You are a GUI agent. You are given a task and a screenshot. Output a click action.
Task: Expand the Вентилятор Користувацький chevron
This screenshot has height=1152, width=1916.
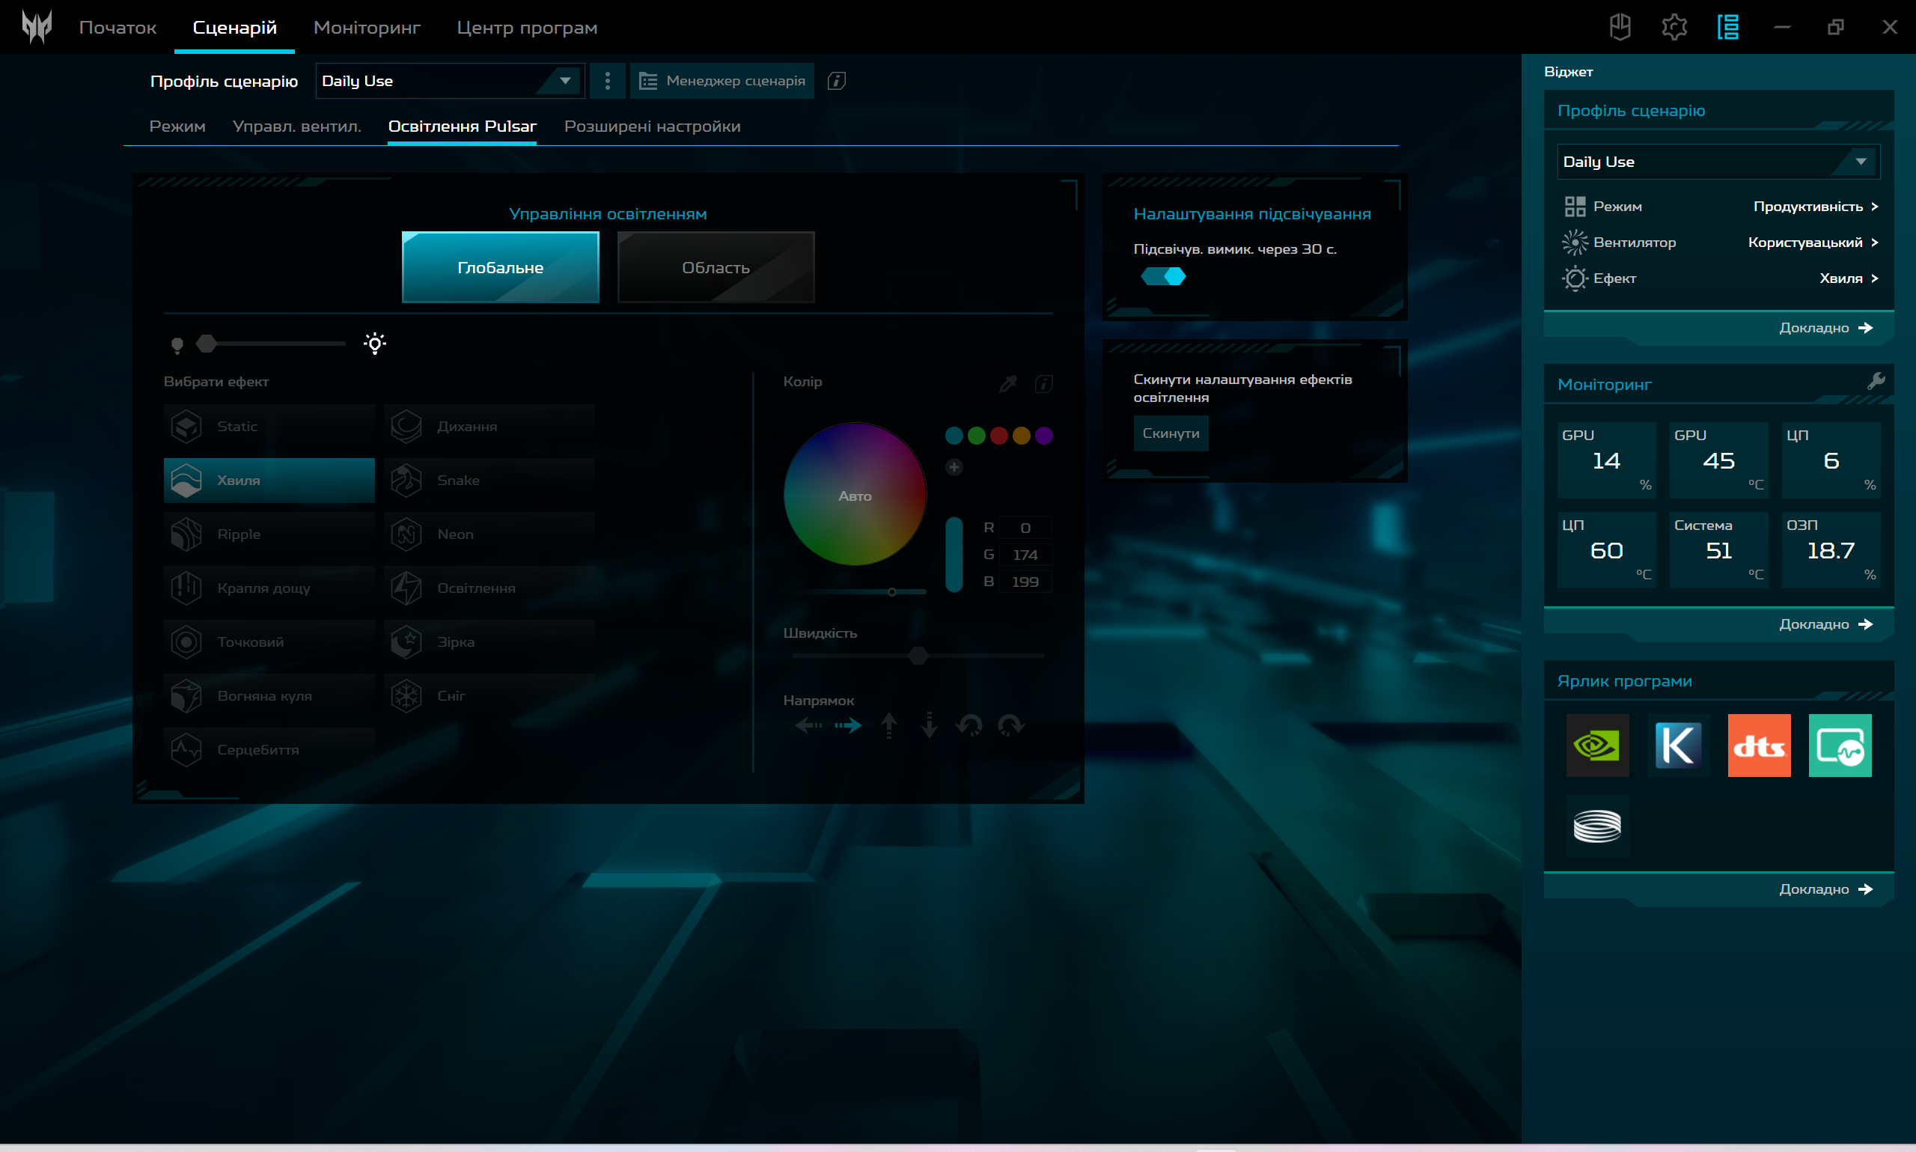(x=1874, y=243)
